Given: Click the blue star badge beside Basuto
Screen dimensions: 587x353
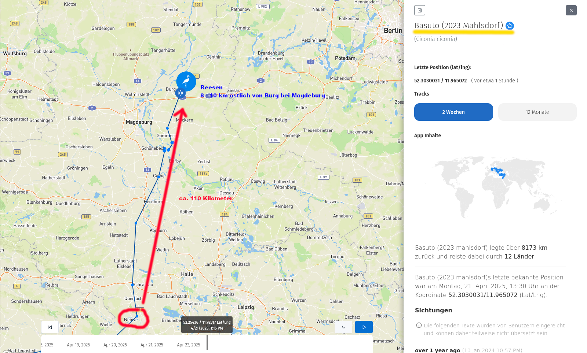Looking at the screenshot, I should [x=510, y=26].
